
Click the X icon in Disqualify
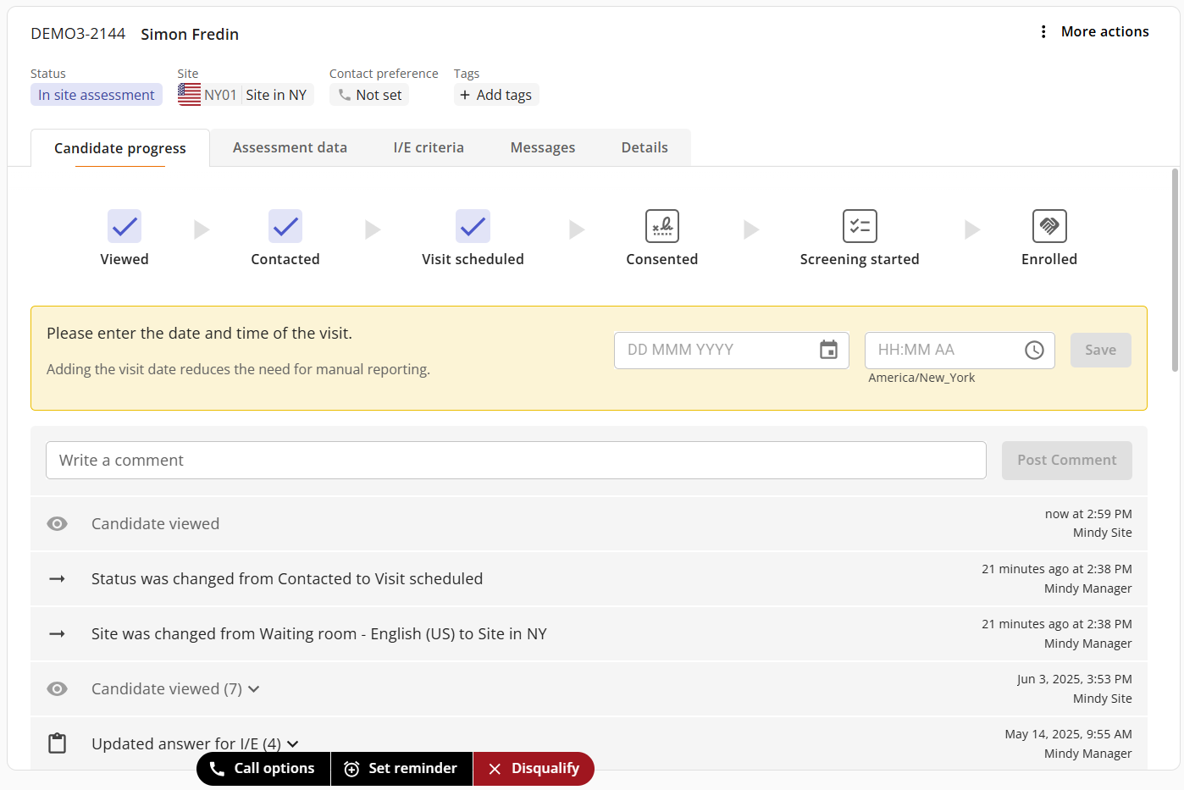point(495,769)
